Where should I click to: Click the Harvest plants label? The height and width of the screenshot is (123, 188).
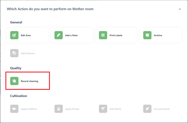161,109
